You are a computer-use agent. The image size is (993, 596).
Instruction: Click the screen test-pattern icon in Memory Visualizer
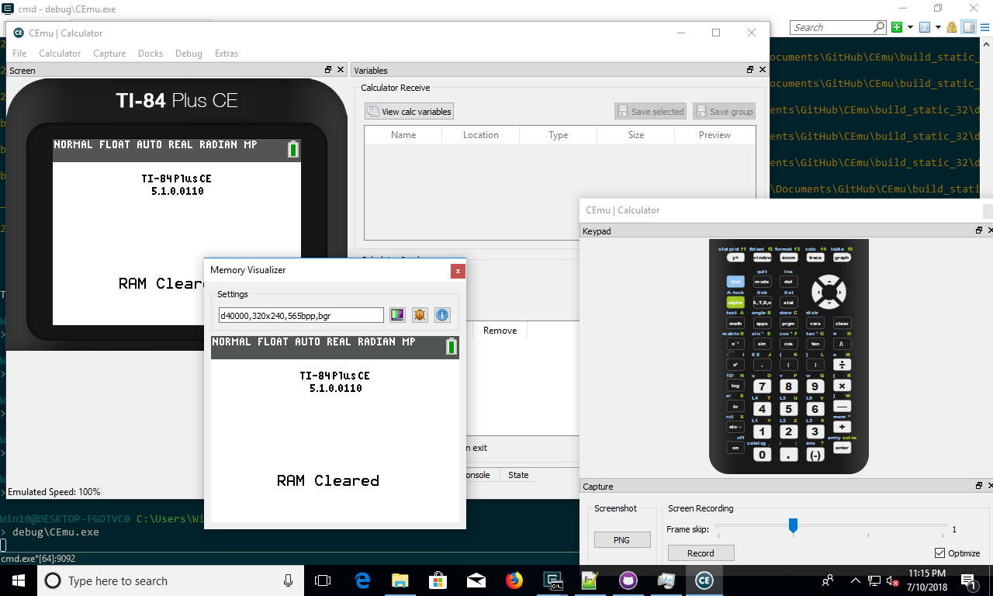(397, 315)
